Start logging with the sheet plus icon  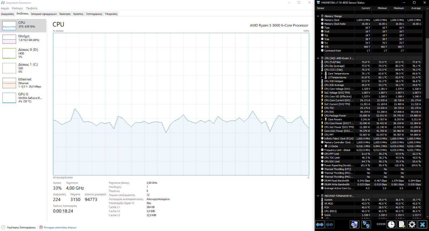pos(402,225)
